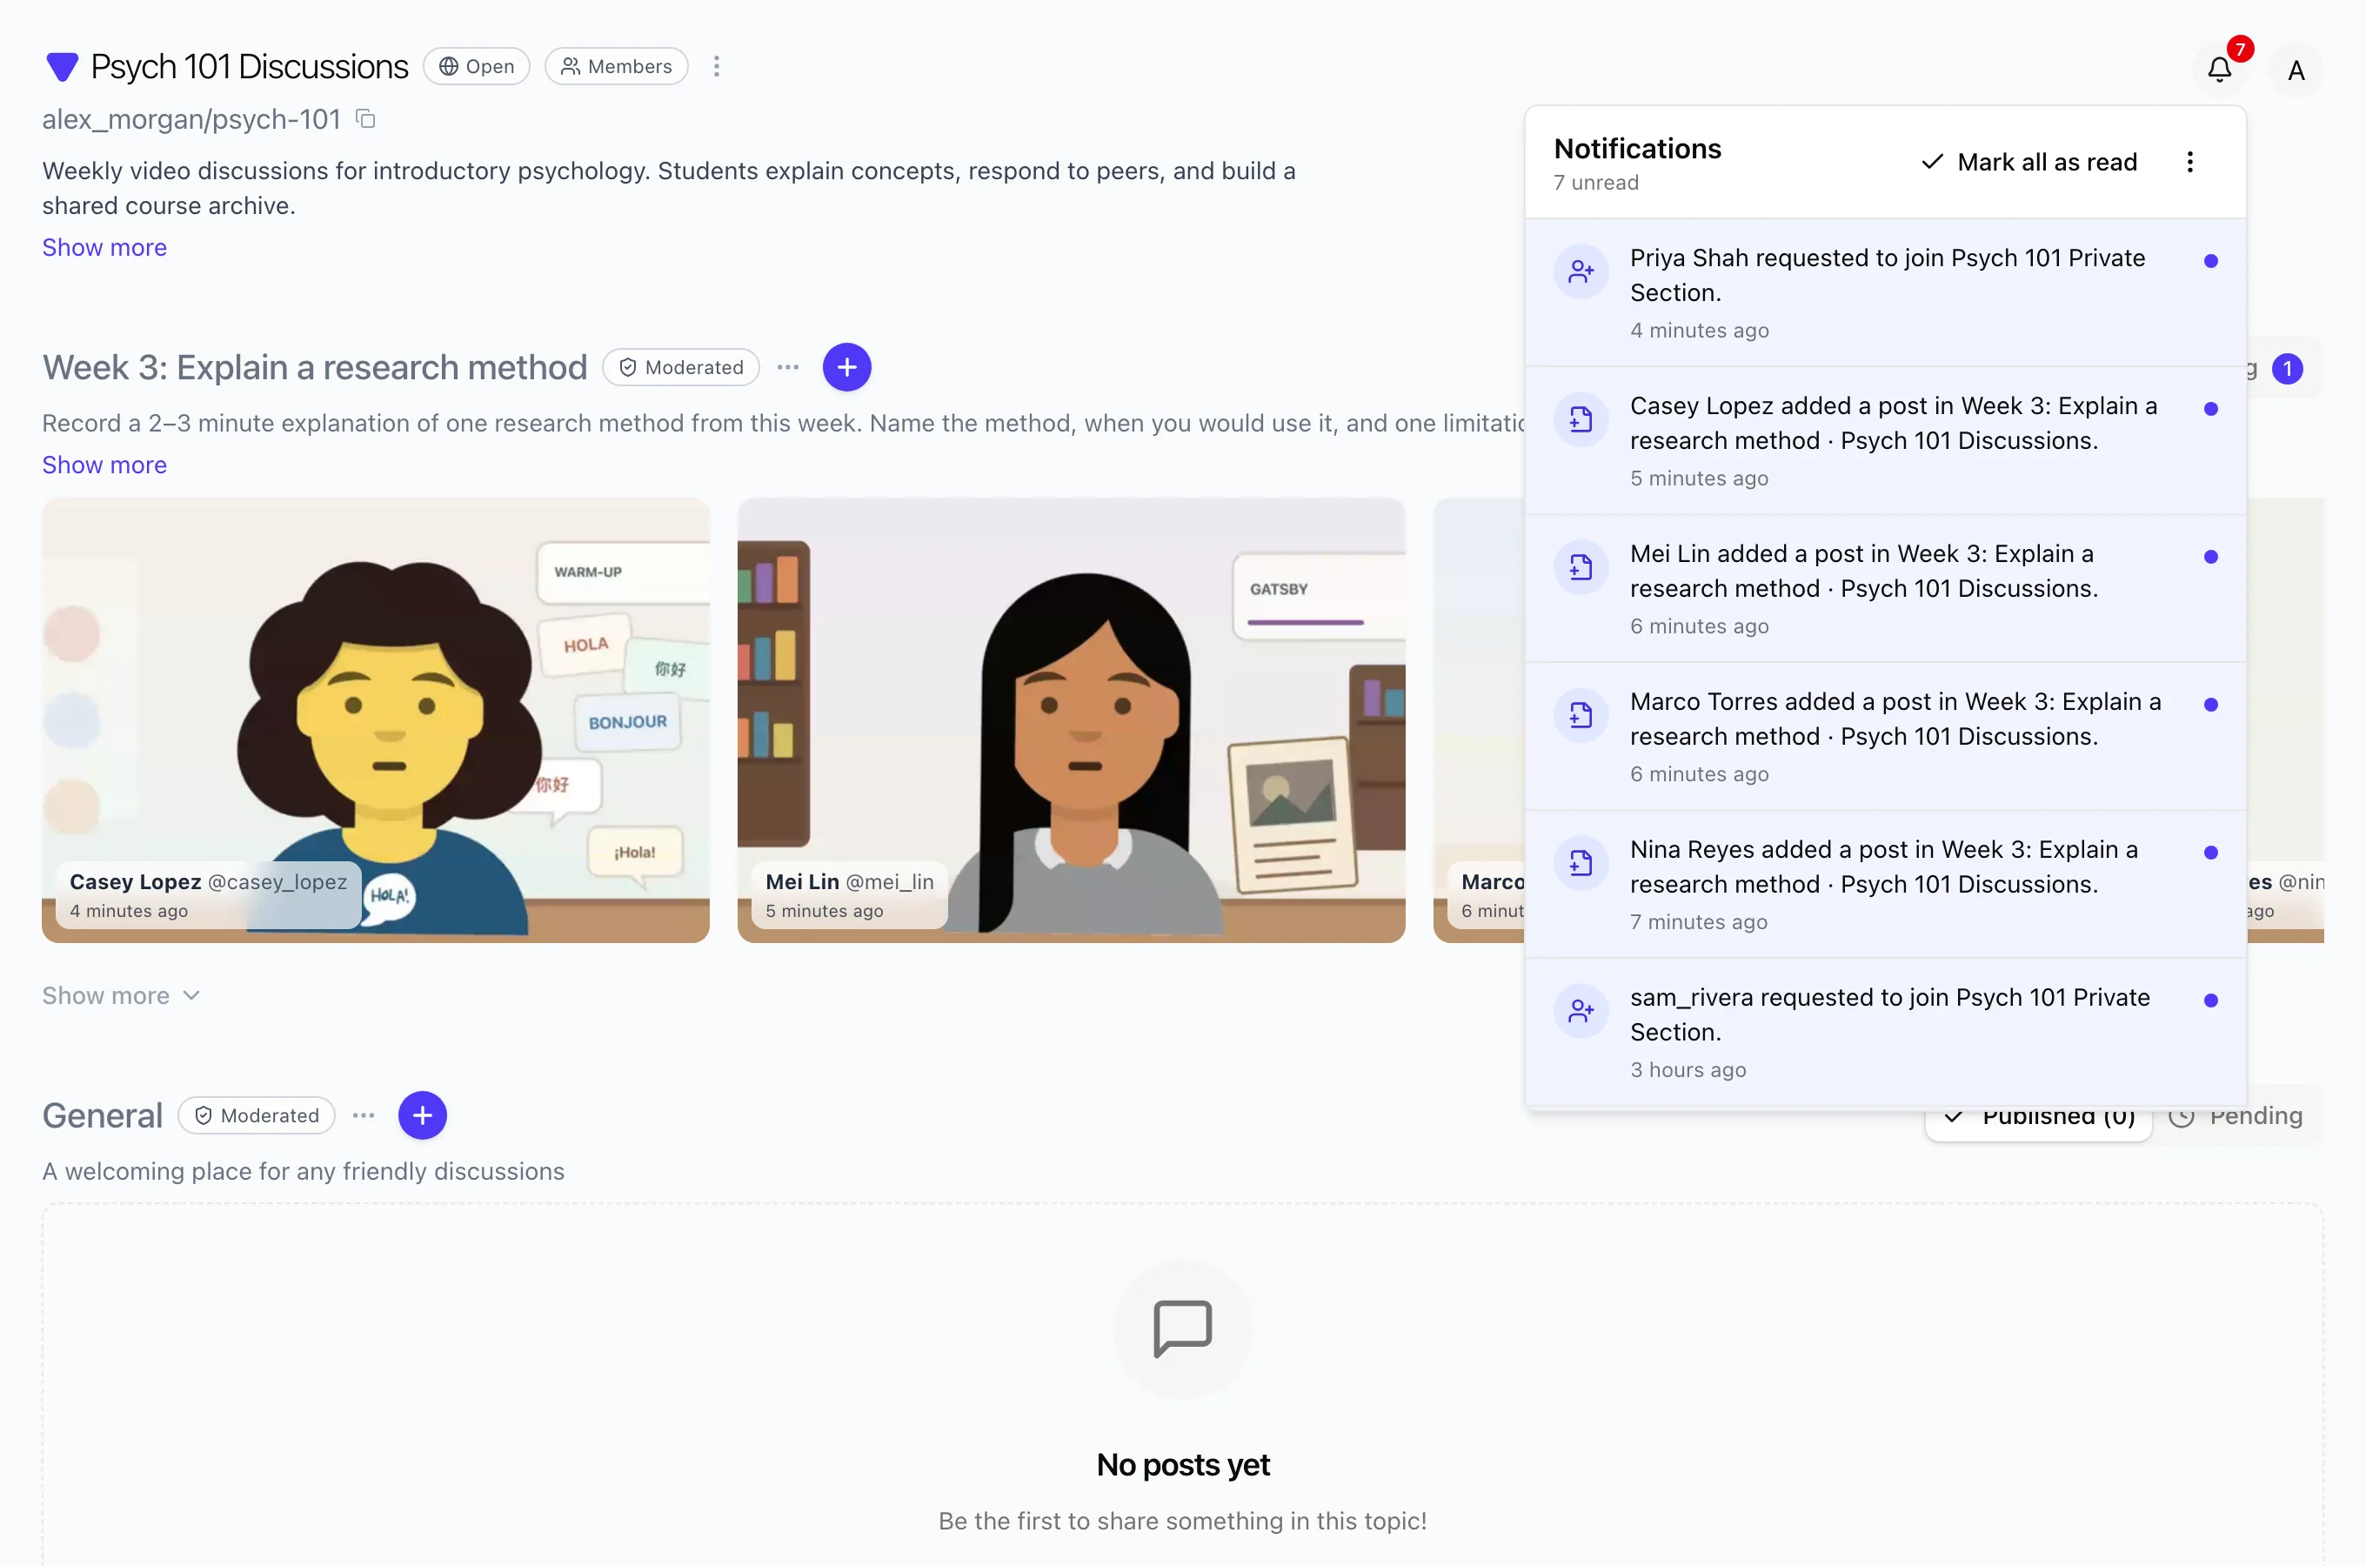Click unread dot on Mei Lin notification
Viewport: 2366px width, 1566px height.
tap(2210, 556)
